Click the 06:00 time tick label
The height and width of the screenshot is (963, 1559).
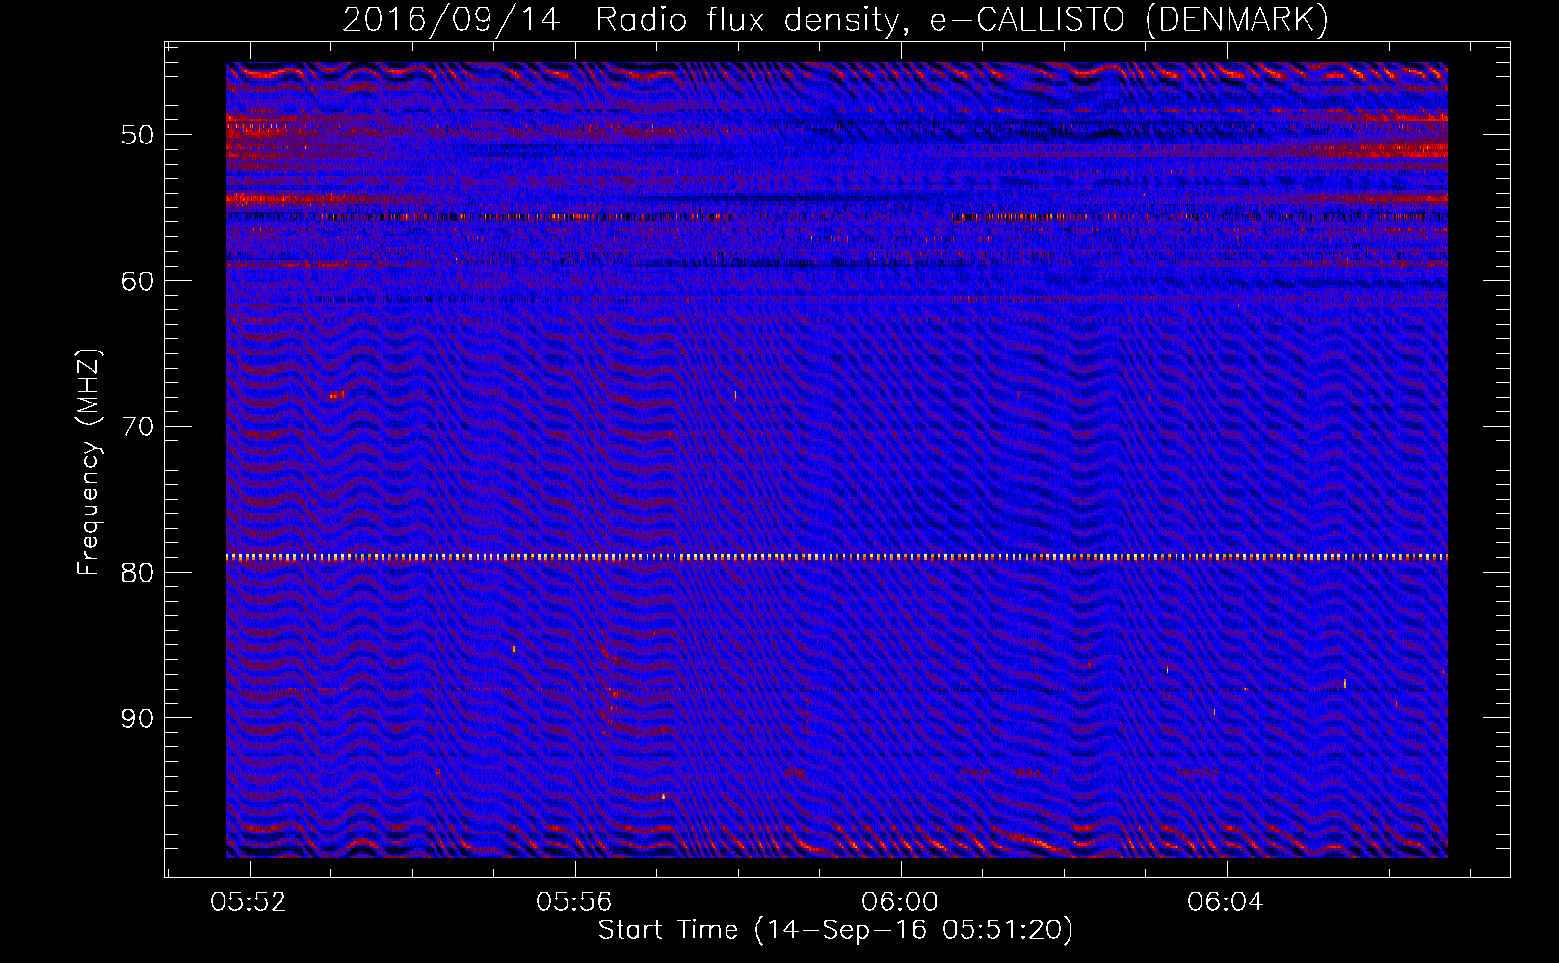(x=900, y=902)
